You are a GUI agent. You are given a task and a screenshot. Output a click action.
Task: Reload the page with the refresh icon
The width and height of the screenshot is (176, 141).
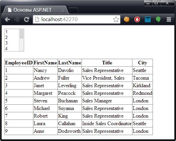pyautogui.click(x=26, y=19)
